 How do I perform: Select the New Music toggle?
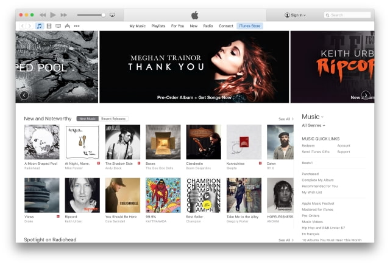[x=88, y=119]
